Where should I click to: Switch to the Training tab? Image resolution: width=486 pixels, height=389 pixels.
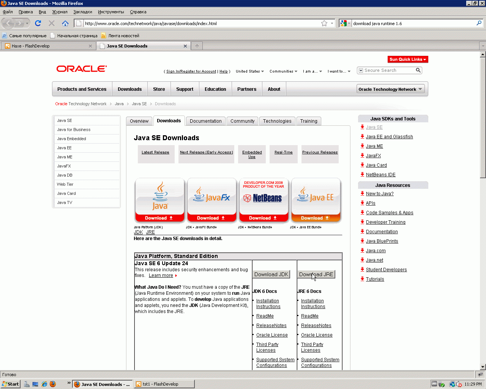point(309,121)
